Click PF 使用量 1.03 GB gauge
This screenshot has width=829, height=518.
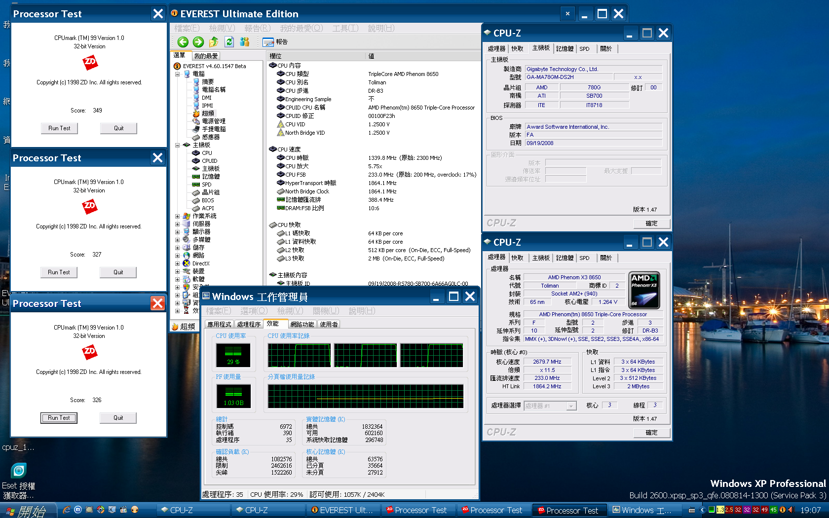(233, 396)
